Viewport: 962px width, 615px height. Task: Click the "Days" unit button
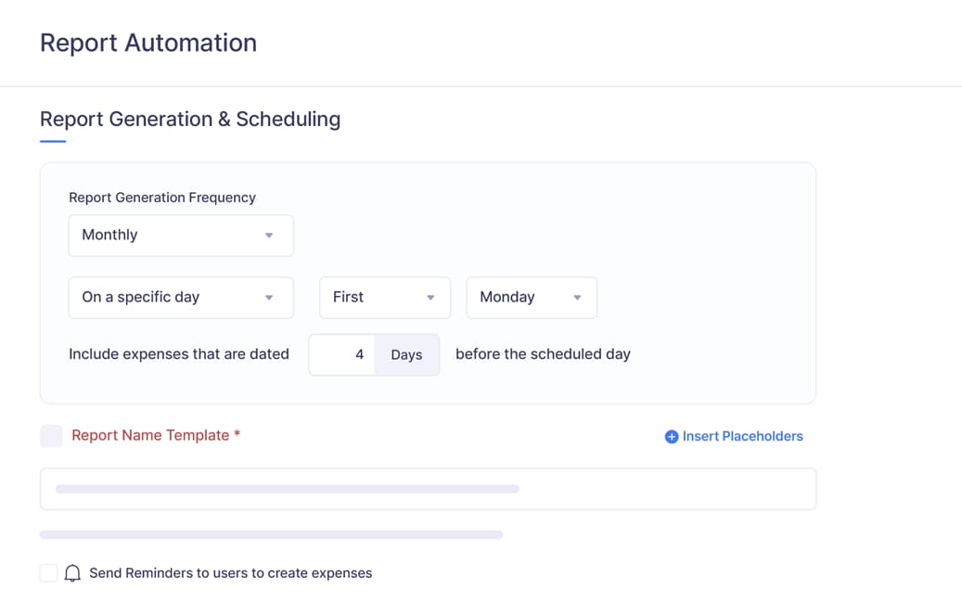click(406, 354)
